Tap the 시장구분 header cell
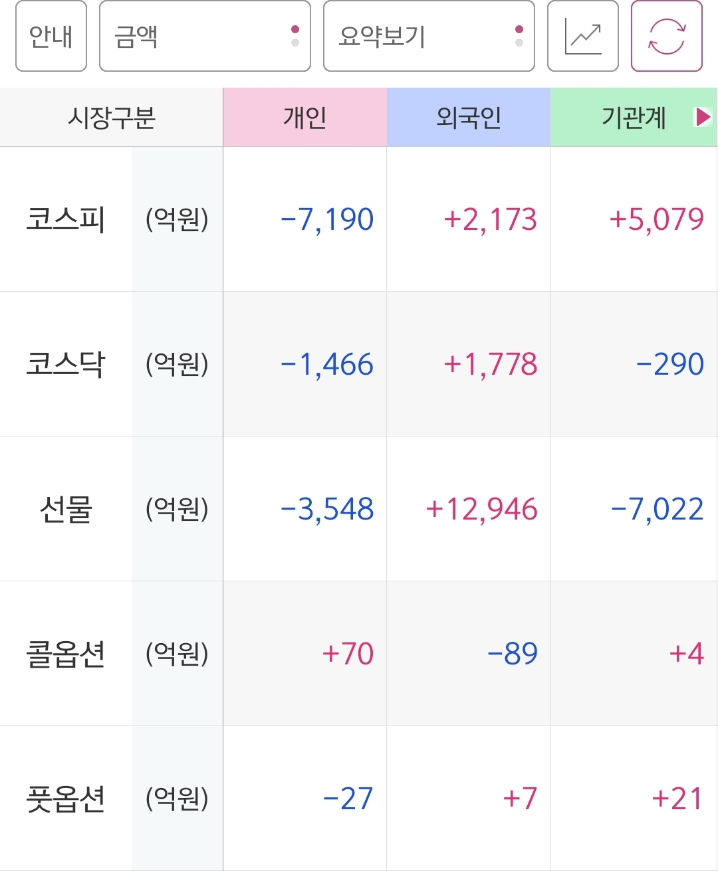This screenshot has width=718, height=871. coord(112,117)
